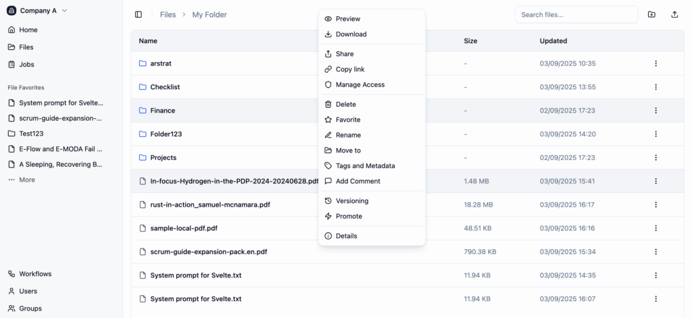Screen dimensions: 692x318
Task: Click the Company A logo icon
Action: pyautogui.click(x=11, y=11)
